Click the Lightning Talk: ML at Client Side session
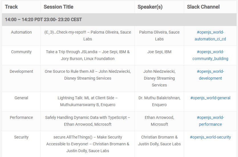Screen dimensions: 238x157 pyautogui.click(x=88, y=101)
